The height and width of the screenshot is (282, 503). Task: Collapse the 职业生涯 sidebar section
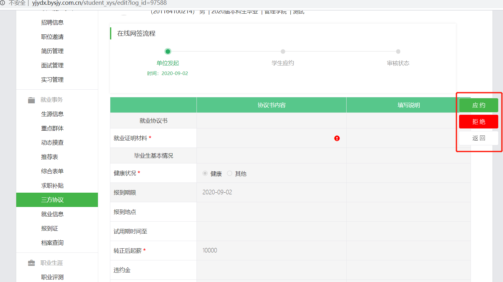tap(52, 263)
